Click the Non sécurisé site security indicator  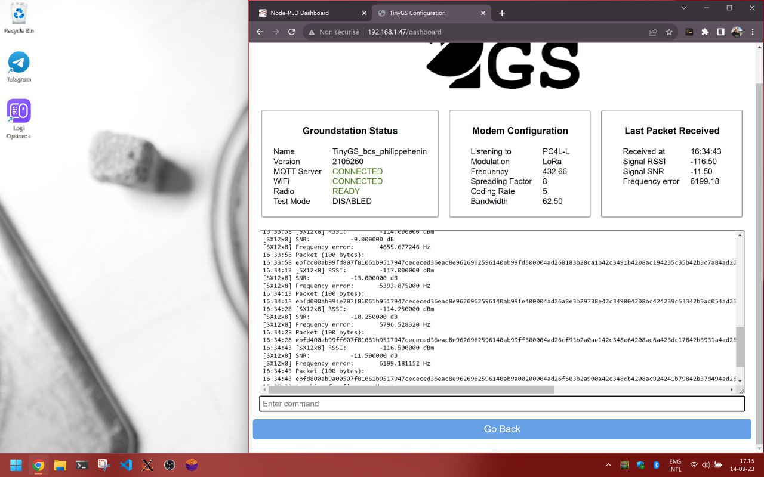tap(333, 32)
